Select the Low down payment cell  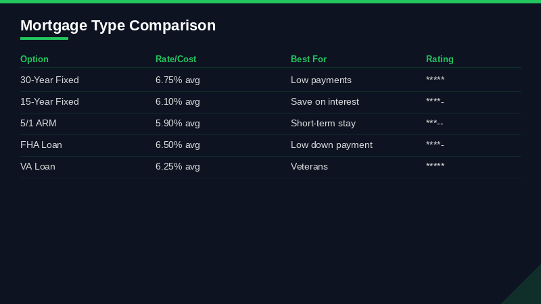coord(331,145)
